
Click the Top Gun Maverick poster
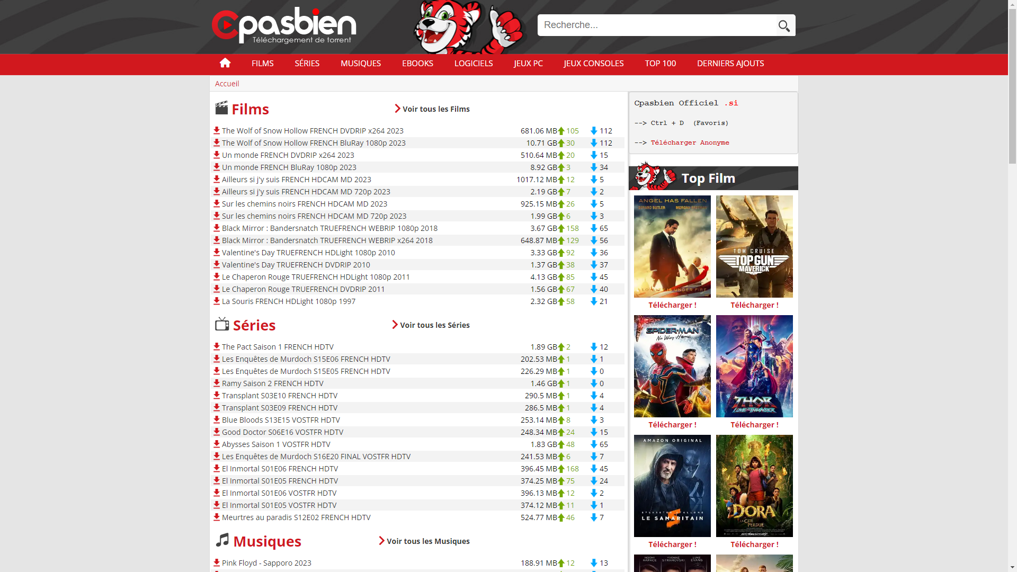coord(754,246)
